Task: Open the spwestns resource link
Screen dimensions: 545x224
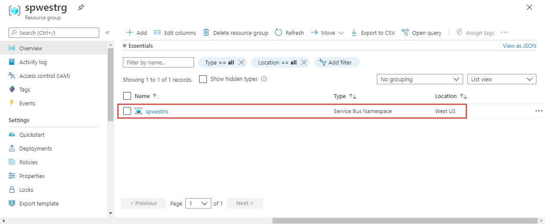Action: click(157, 111)
